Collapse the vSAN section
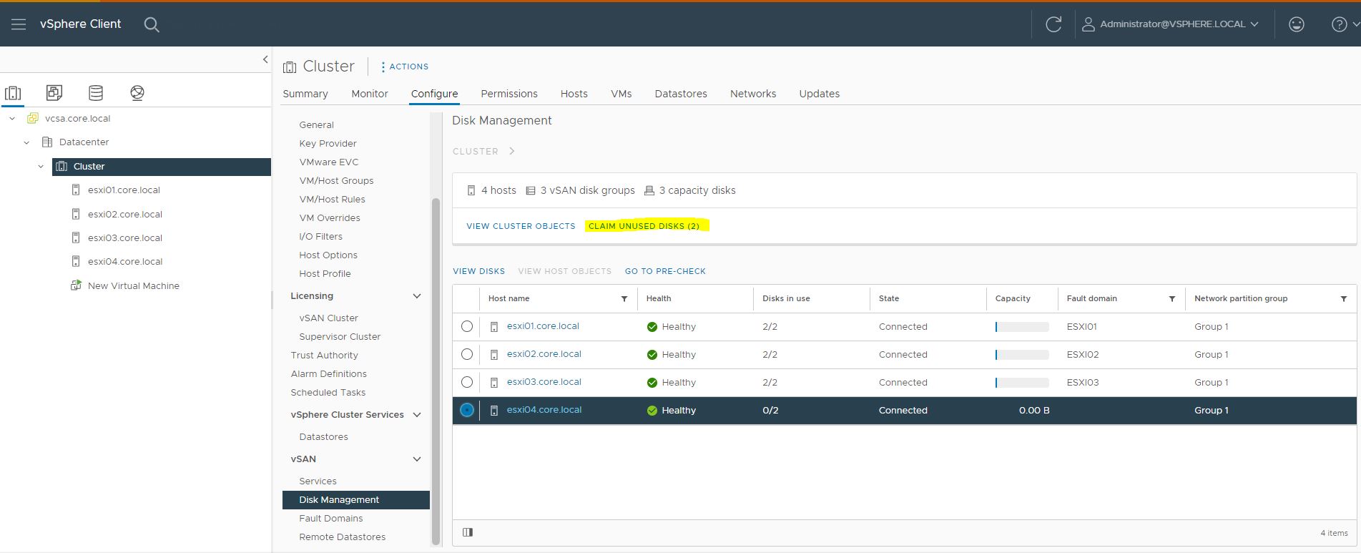The image size is (1361, 553). click(x=417, y=459)
